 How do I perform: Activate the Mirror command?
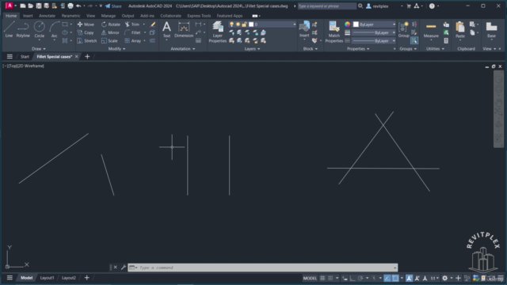(x=110, y=32)
